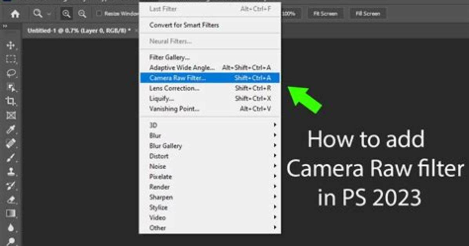Expand the Pixelate filter submenu

[210, 177]
